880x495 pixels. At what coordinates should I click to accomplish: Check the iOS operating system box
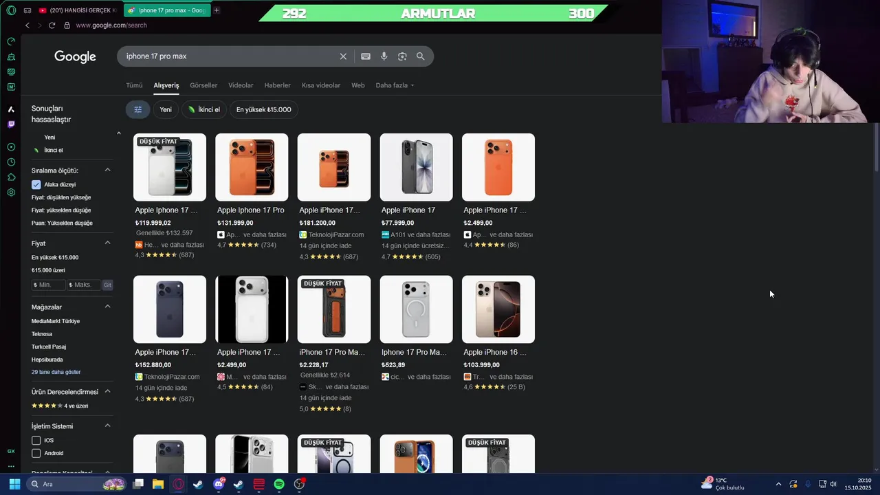pos(36,440)
